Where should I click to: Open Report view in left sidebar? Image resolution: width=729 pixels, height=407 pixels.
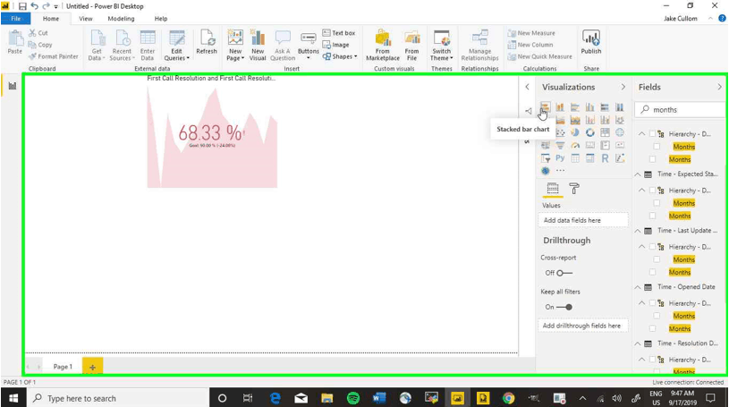(13, 86)
